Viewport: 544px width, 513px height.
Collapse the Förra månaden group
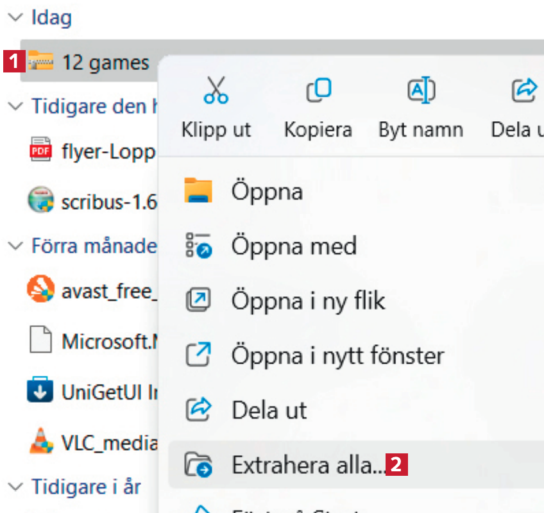point(14,245)
